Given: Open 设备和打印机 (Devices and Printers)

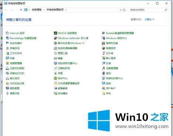Looking at the screenshot, I should coord(15,73).
